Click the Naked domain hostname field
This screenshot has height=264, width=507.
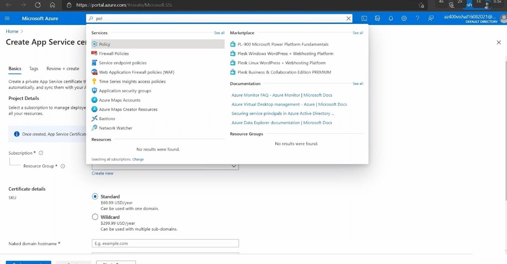(165, 243)
